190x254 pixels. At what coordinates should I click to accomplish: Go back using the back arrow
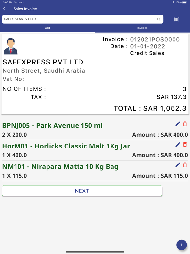(x=4, y=9)
